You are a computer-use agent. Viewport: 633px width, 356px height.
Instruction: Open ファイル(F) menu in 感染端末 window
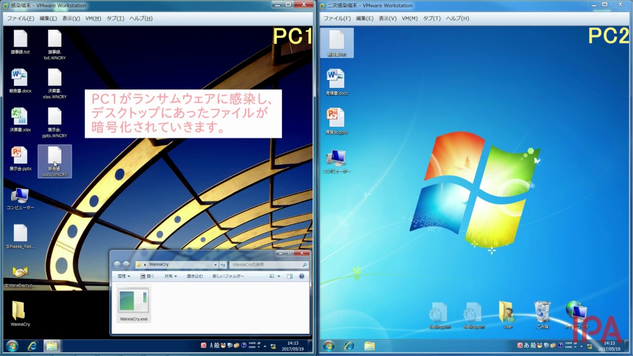20,18
